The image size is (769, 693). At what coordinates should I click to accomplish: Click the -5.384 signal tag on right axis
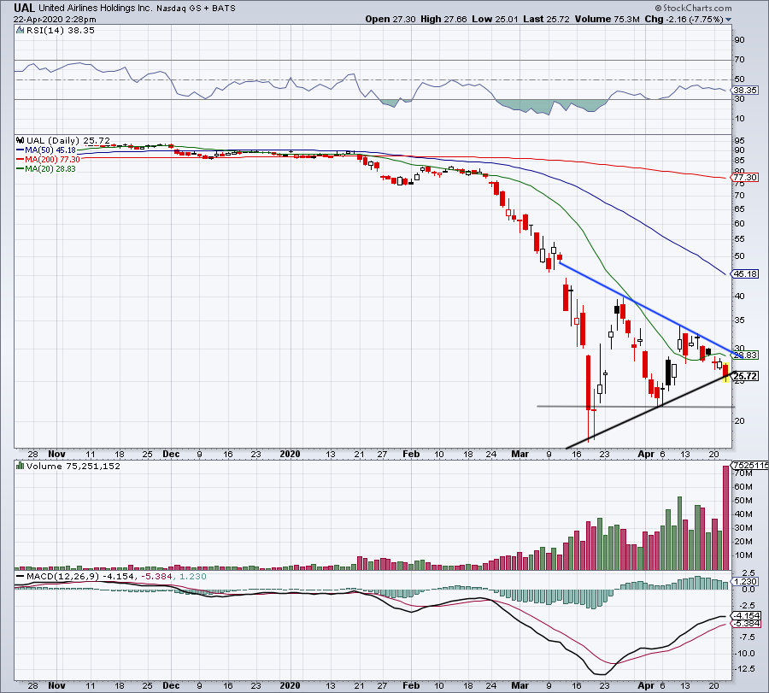[746, 624]
